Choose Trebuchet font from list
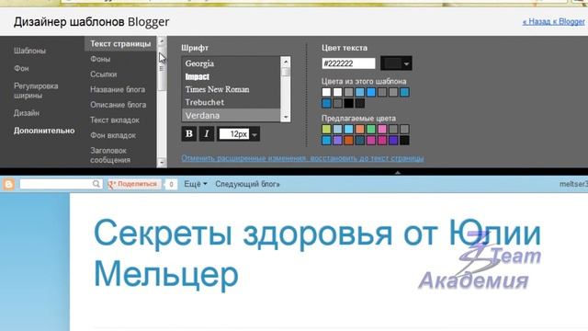 231,102
